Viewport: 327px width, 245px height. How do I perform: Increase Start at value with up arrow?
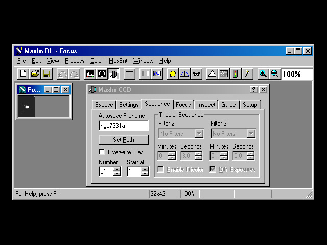point(145,169)
